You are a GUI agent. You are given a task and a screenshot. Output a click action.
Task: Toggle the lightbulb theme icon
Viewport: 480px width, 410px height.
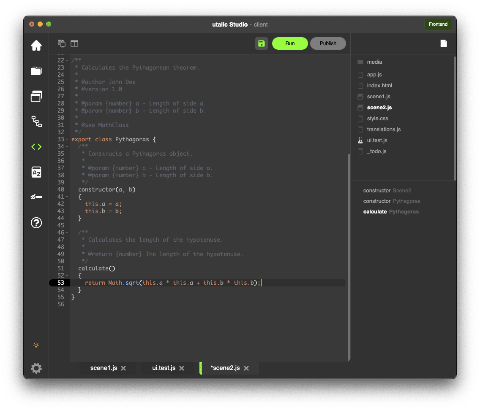[x=36, y=345]
